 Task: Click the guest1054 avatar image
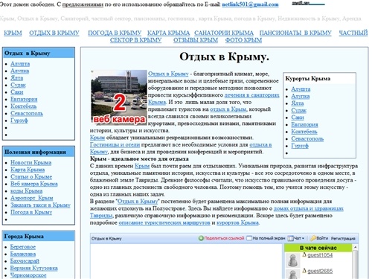coord(292,260)
